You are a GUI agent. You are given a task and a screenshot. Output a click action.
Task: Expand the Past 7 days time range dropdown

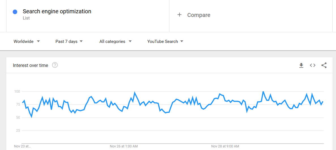tap(69, 42)
